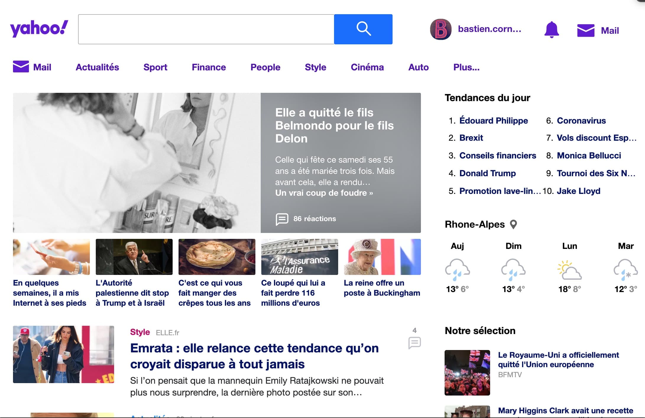Click the Mail envelope icon in navigation bar
Image resolution: width=645 pixels, height=418 pixels.
(x=21, y=67)
